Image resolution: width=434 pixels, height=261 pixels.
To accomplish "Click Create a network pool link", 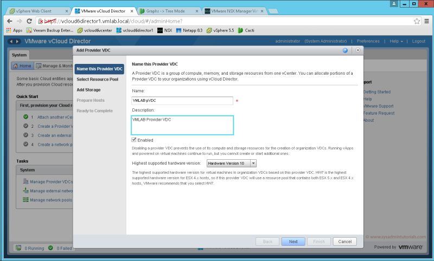I will pyautogui.click(x=55, y=145).
